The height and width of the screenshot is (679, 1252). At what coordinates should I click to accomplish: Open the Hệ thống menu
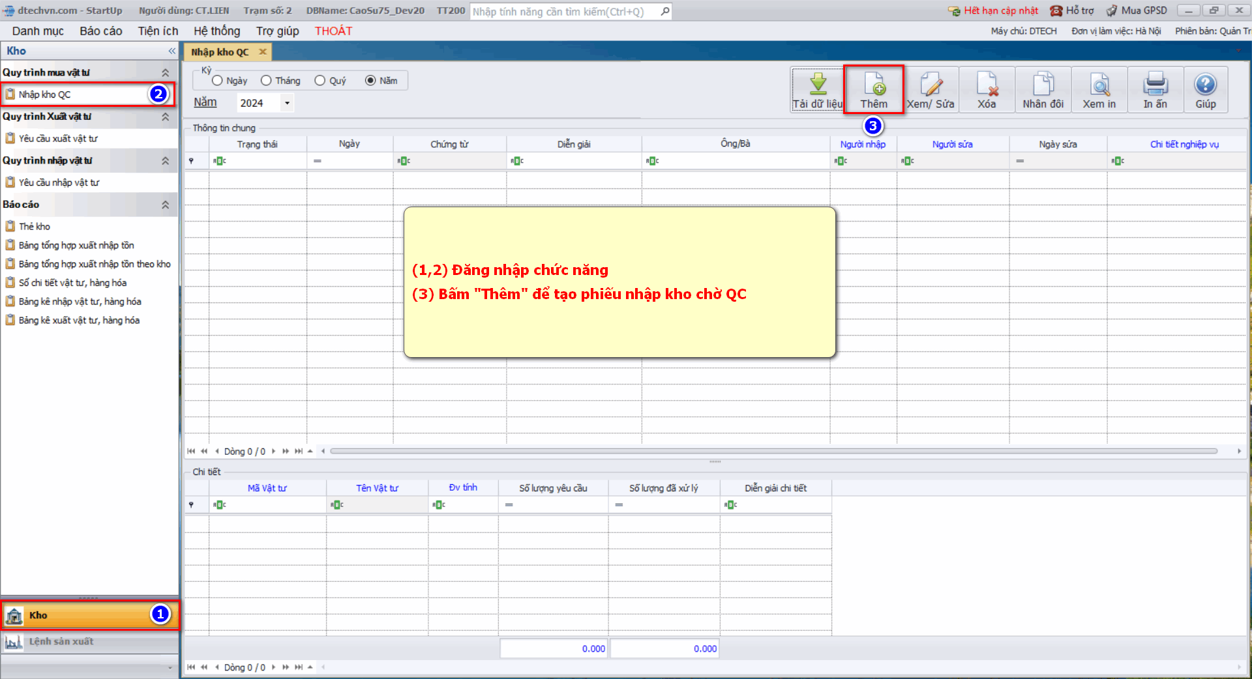click(x=216, y=31)
